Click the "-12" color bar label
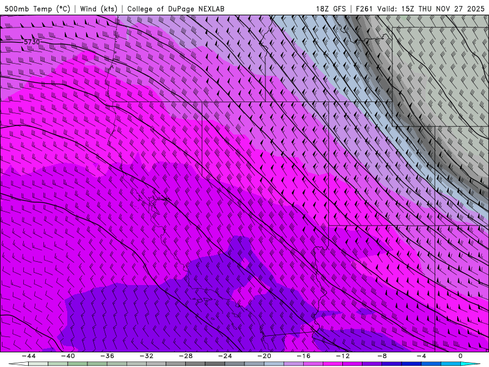Screen dimensions: 489x367 tap(343, 356)
